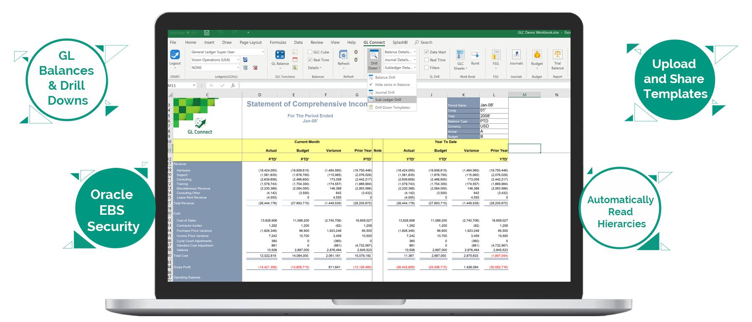This screenshot has height=322, width=752.
Task: Toggle Hide zeros in Balance option
Action: pyautogui.click(x=392, y=85)
